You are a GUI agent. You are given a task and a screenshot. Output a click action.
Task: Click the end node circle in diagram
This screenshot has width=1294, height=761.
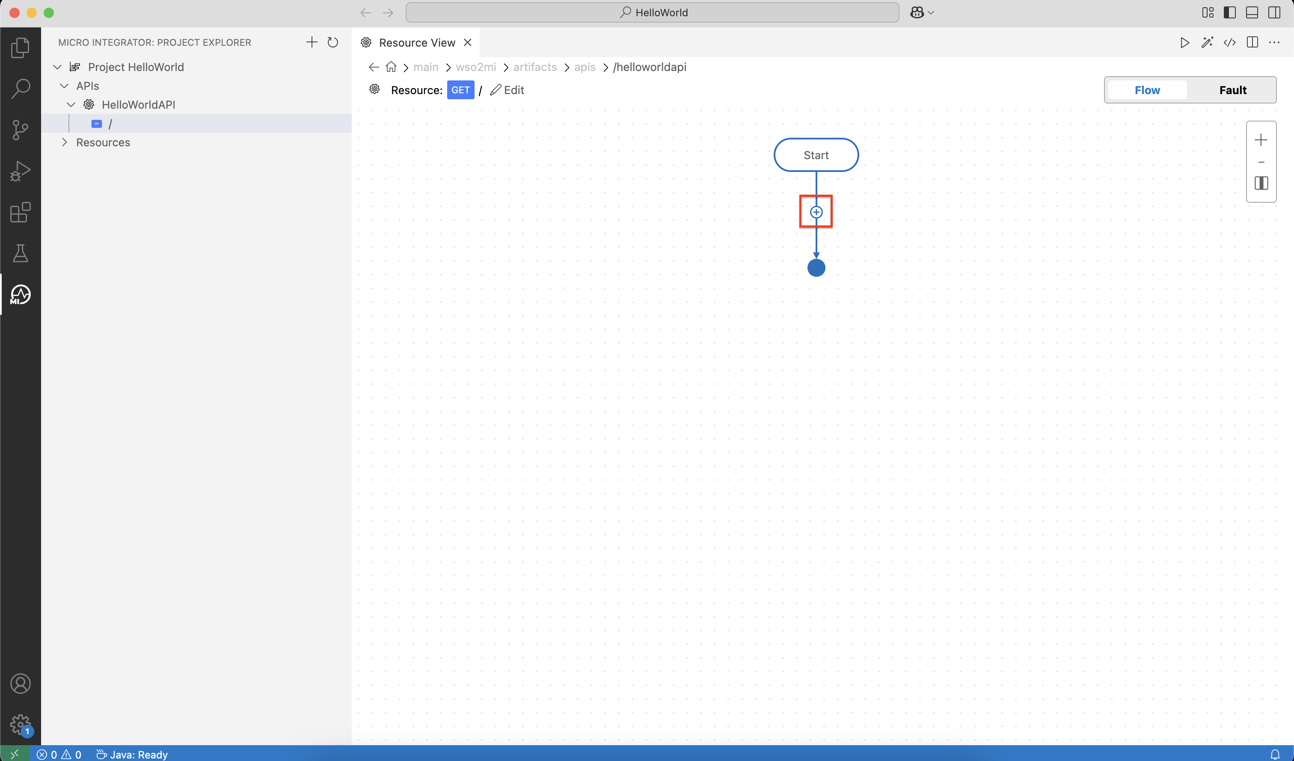tap(816, 267)
